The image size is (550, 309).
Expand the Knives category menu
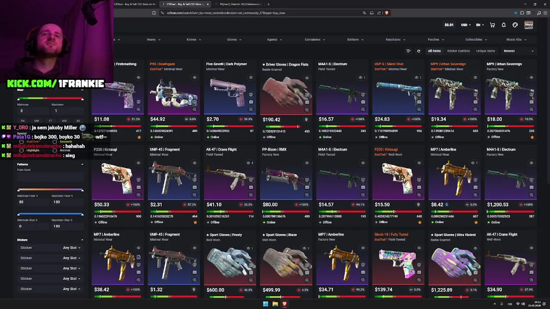194,39
